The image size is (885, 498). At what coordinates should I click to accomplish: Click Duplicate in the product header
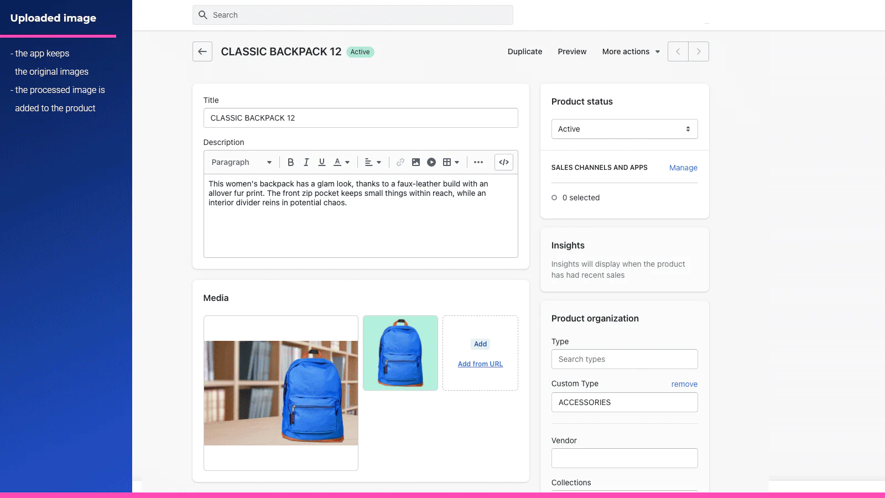(x=525, y=51)
